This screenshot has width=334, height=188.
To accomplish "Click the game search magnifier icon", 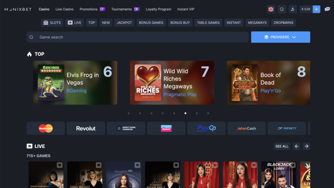I will (31, 37).
